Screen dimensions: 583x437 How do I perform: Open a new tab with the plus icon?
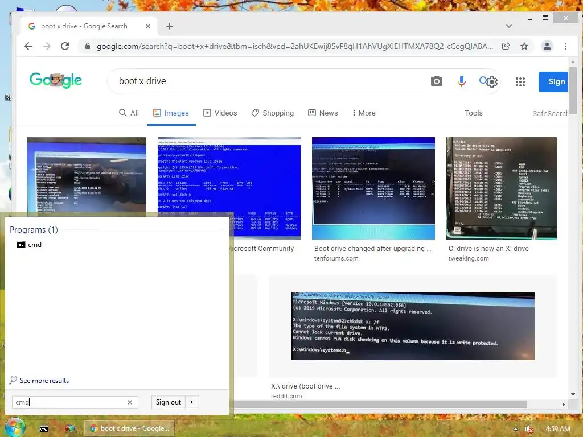click(x=170, y=26)
